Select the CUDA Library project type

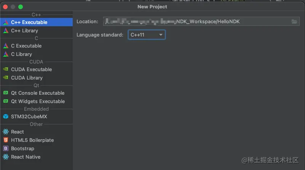37,78
